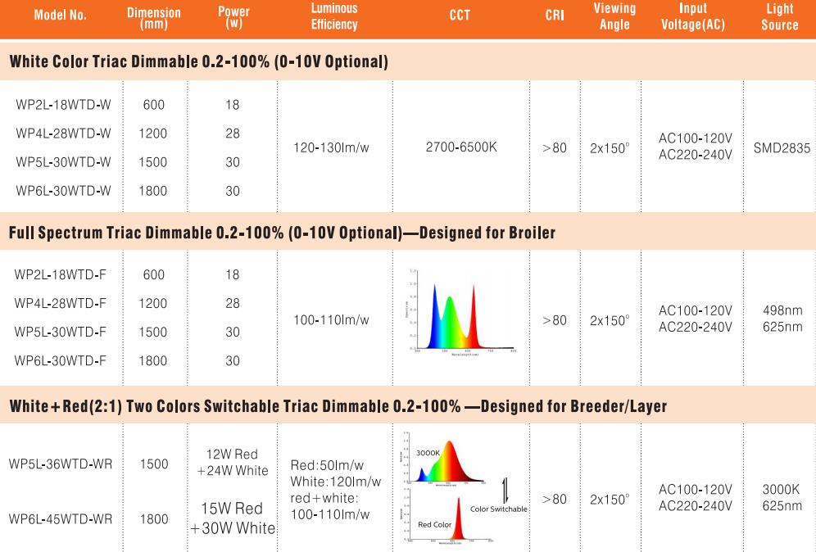This screenshot has height=552, width=816.
Task: Click the CCT column header
Action: pos(460,15)
